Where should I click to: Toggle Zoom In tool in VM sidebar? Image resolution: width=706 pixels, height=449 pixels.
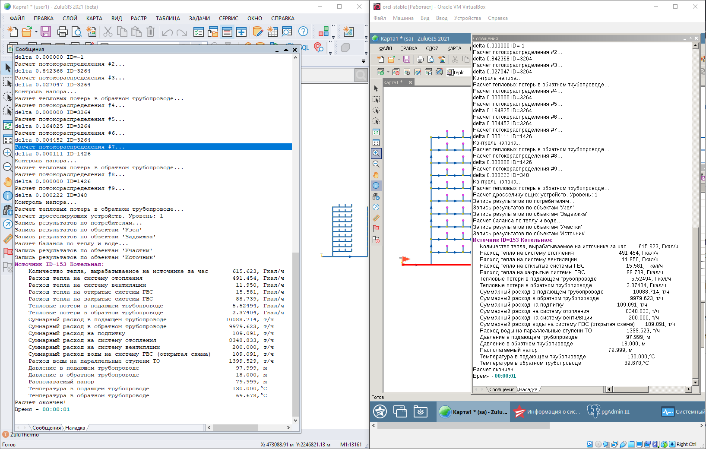pyautogui.click(x=376, y=153)
